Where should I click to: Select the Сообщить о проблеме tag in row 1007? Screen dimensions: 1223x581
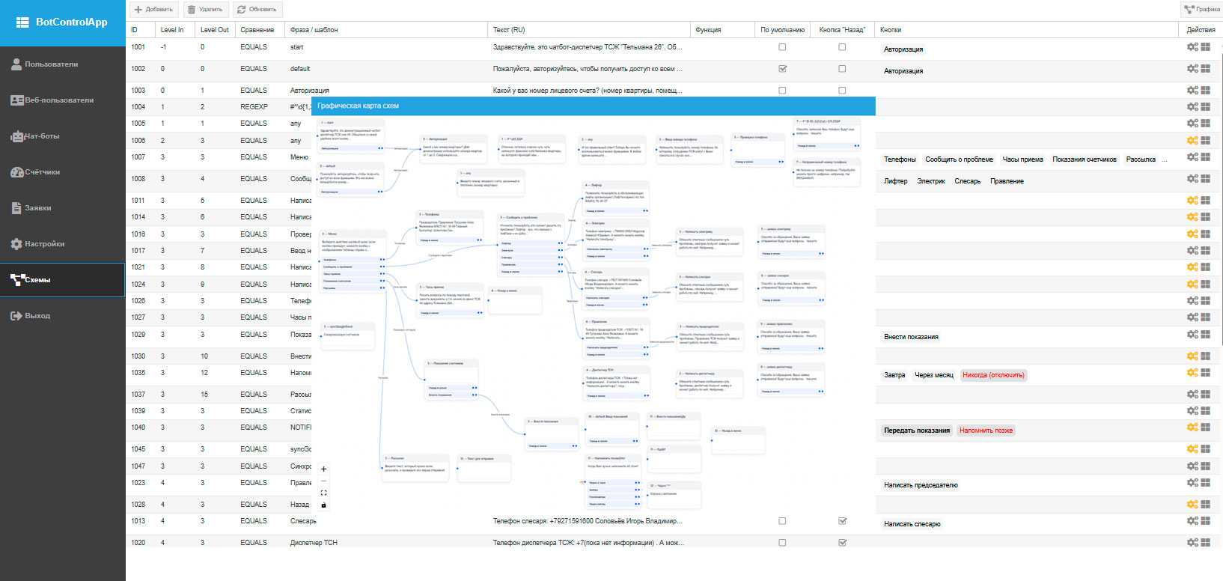(959, 159)
